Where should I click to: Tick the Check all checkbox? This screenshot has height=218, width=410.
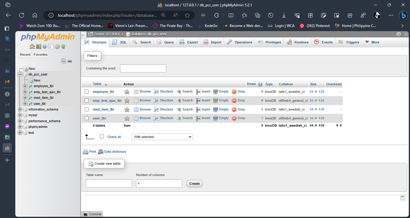pyautogui.click(x=102, y=137)
